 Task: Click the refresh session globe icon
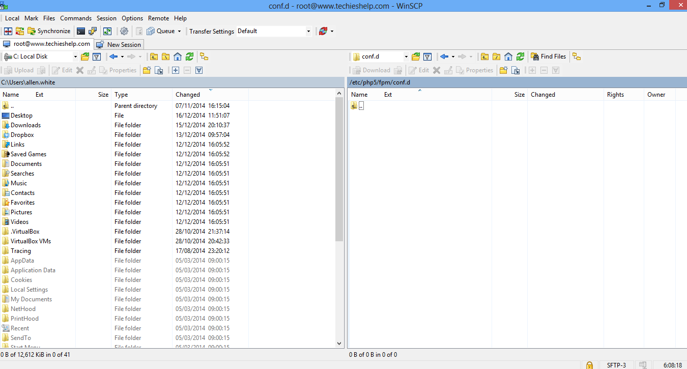click(323, 31)
